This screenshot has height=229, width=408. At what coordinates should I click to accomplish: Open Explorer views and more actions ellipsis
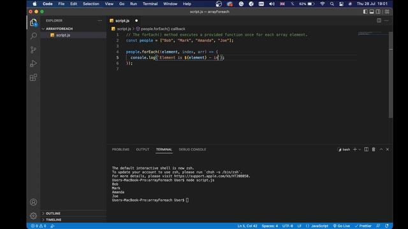[100, 20]
